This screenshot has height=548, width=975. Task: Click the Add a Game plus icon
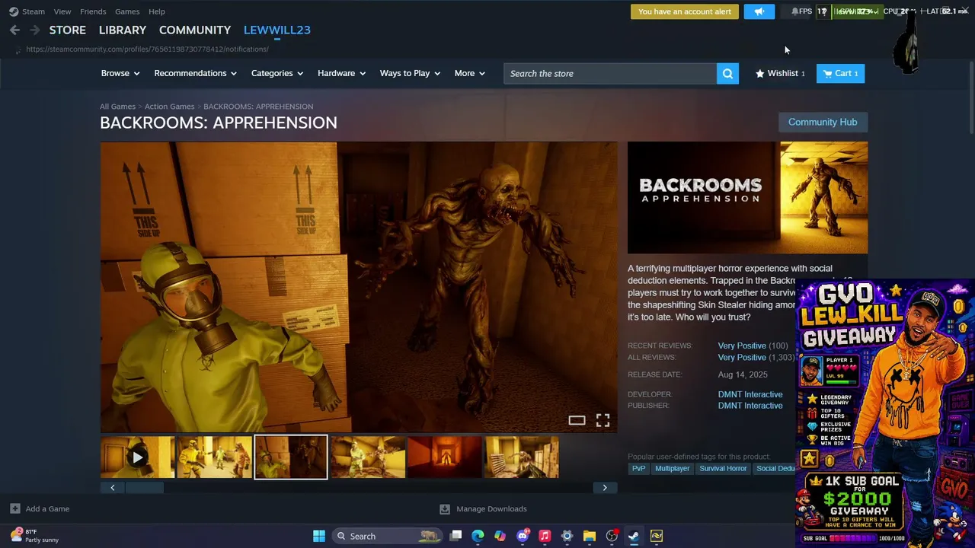coord(15,508)
